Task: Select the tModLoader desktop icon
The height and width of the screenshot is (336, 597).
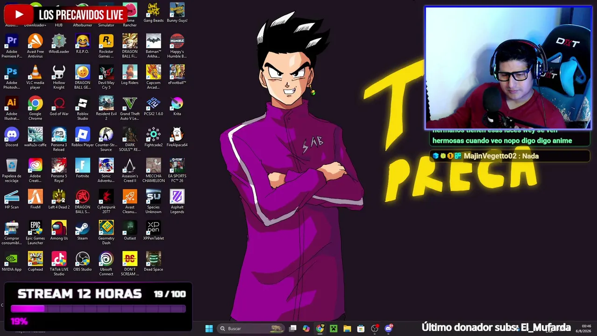Action: tap(59, 43)
